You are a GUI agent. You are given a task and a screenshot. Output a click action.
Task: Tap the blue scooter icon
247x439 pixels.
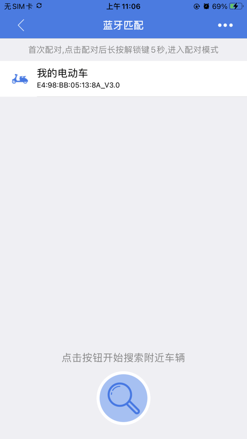(20, 79)
